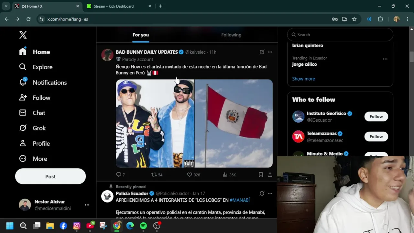Open BAD BUNNY DAILY UPDATES profile avatar
Screen dimensions: 414x233
pos(107,55)
